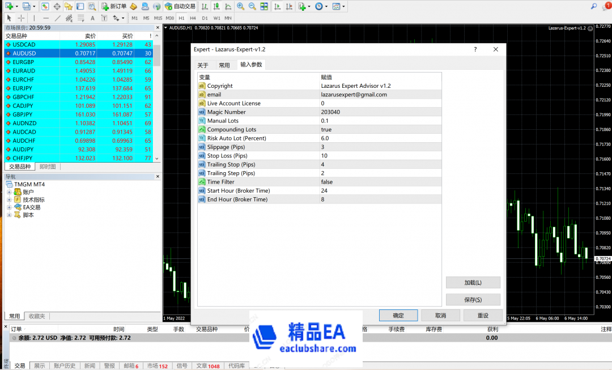Click the ? help button in Expert dialog
Screen dimensions: 612x370
click(475, 49)
